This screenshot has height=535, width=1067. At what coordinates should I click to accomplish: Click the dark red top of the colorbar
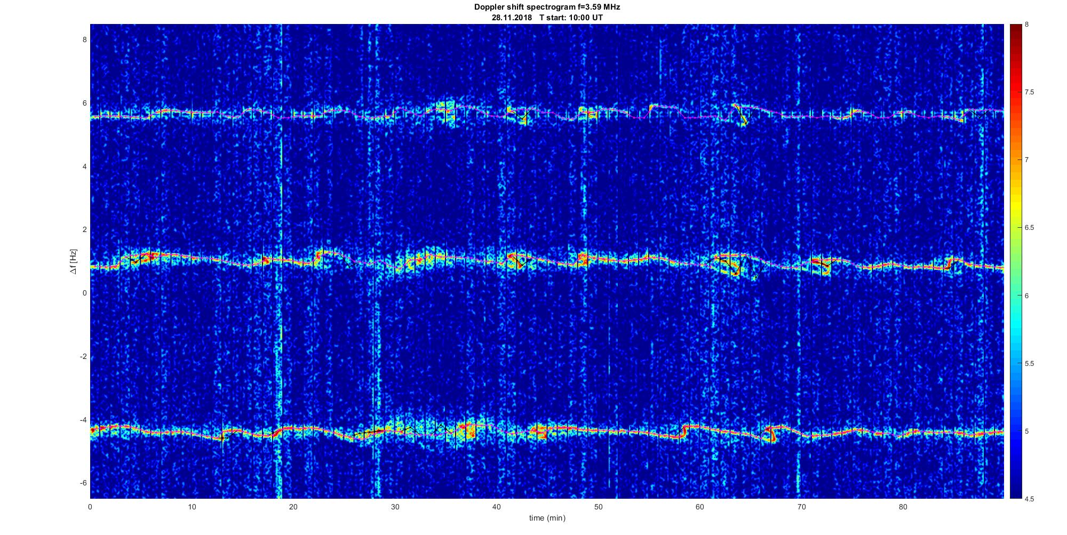(1015, 29)
